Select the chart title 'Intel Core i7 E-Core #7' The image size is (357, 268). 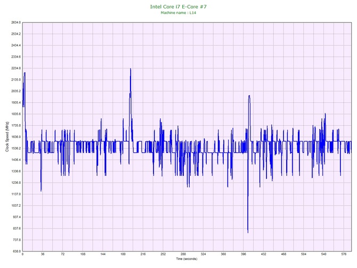click(178, 6)
